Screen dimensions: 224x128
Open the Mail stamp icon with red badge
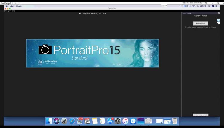tap(79, 121)
